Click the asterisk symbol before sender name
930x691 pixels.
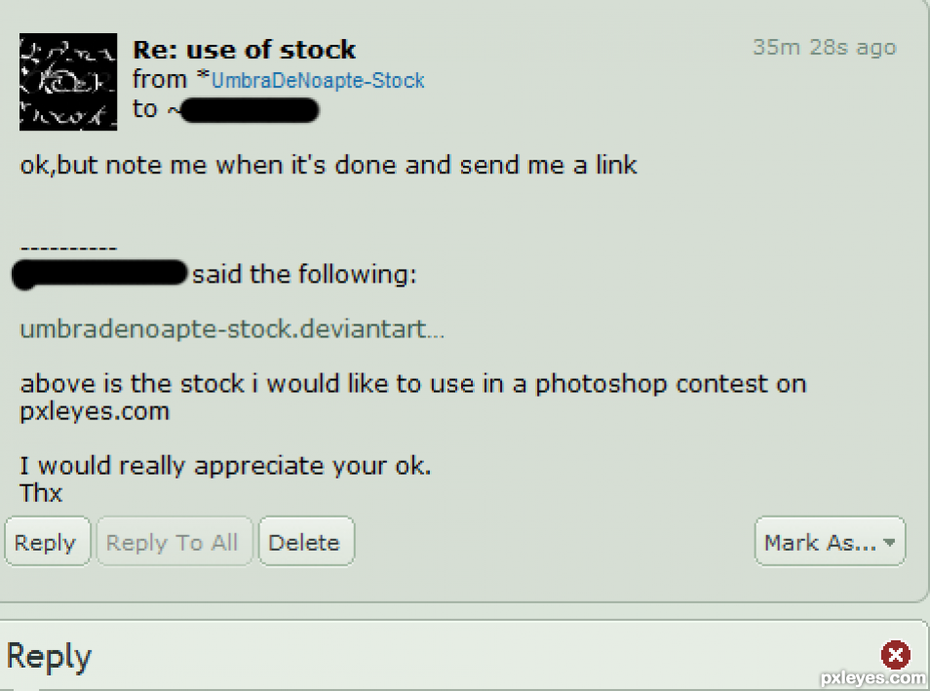[x=203, y=76]
